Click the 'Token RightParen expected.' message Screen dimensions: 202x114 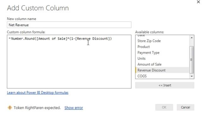[x=37, y=108]
